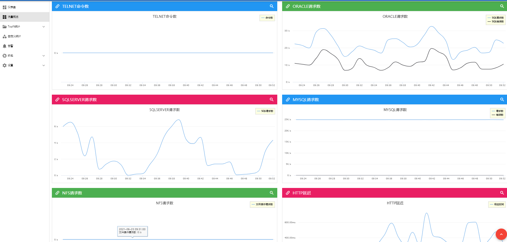The width and height of the screenshot is (507, 242).
Task: Click the link icon in HTTP延迟 header
Action: 288,193
